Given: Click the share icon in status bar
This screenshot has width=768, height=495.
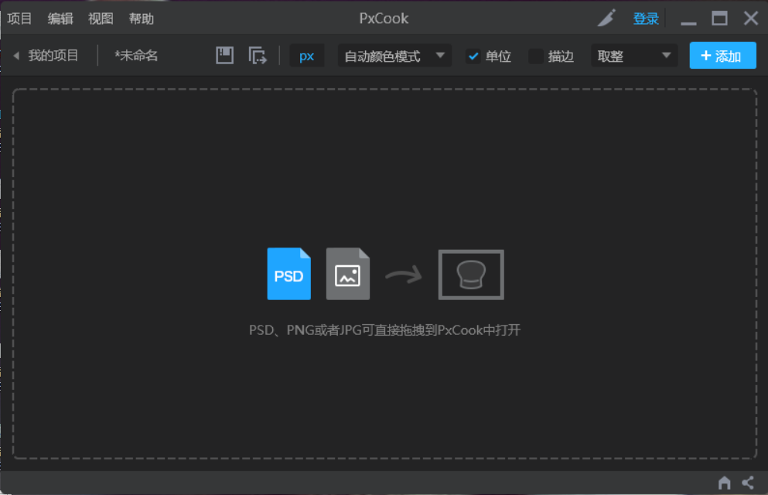Looking at the screenshot, I should 748,483.
